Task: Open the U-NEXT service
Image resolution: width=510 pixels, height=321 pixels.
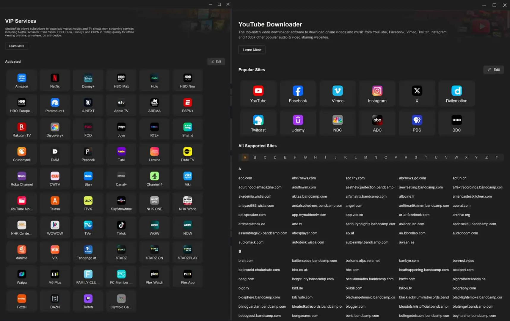Action: [x=88, y=105]
